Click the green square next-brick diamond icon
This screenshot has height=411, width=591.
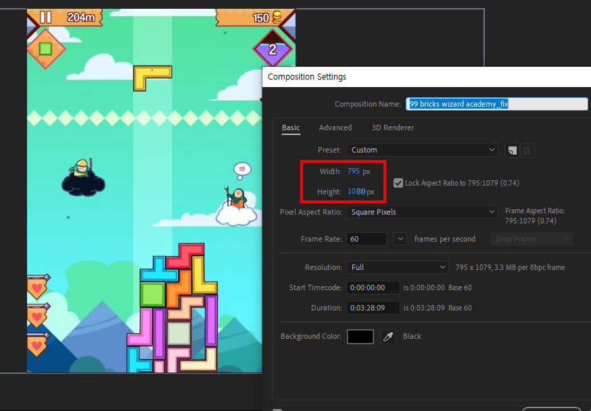(46, 49)
